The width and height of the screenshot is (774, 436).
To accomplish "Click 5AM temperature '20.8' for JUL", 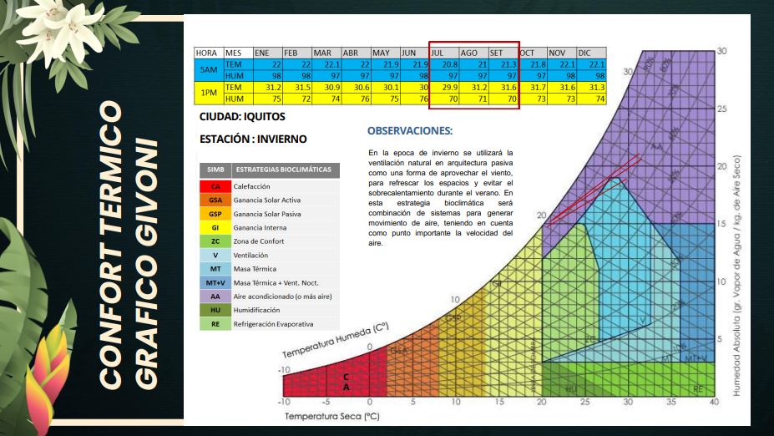I will (x=444, y=64).
